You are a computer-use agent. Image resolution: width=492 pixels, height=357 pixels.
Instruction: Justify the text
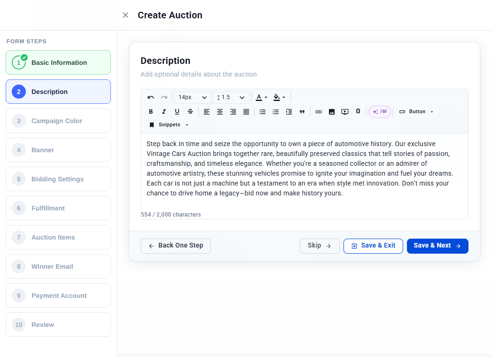coord(246,112)
